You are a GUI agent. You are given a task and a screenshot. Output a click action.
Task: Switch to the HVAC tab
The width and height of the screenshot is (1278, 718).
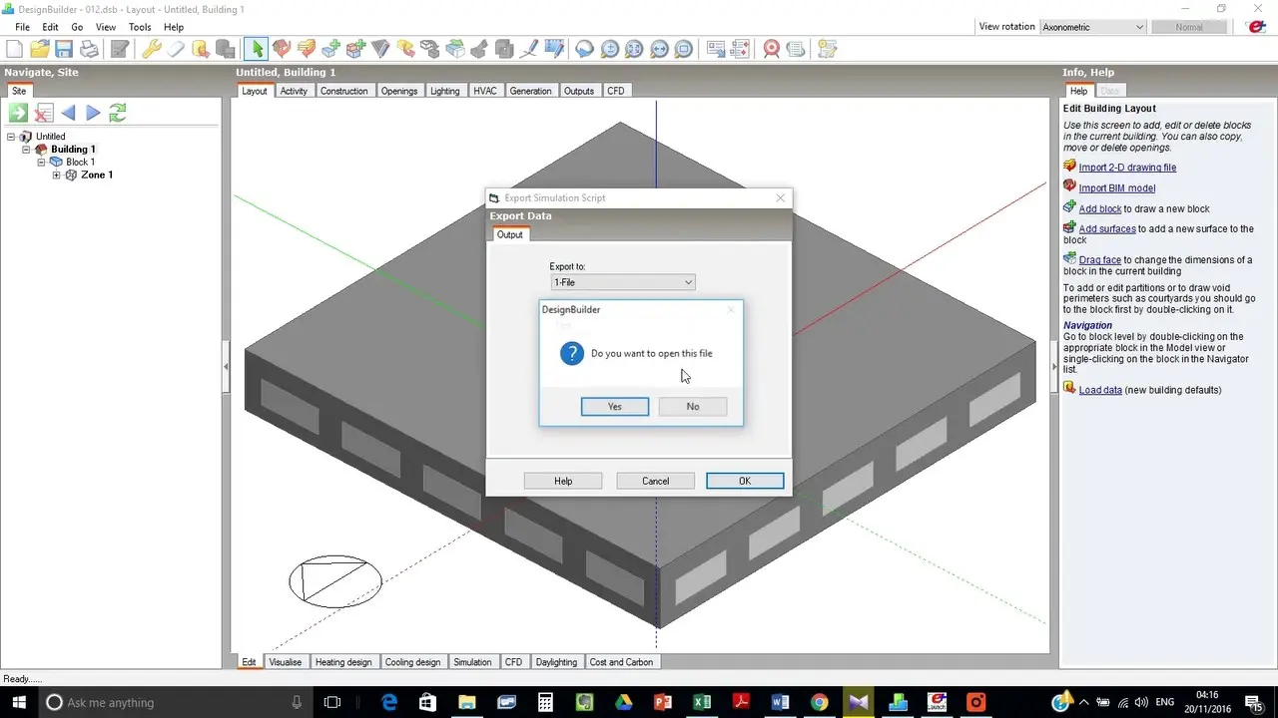484,91
